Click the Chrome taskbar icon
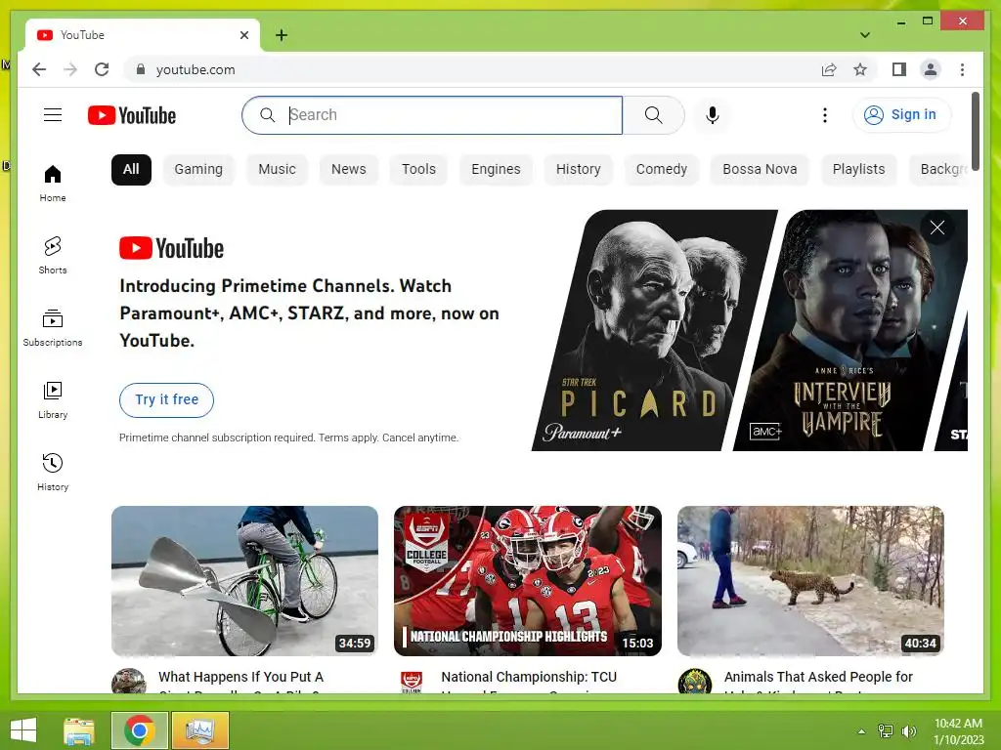The image size is (1001, 750). pos(139,730)
